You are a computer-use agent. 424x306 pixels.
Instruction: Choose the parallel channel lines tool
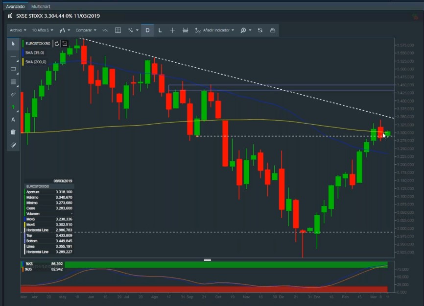pyautogui.click(x=13, y=94)
